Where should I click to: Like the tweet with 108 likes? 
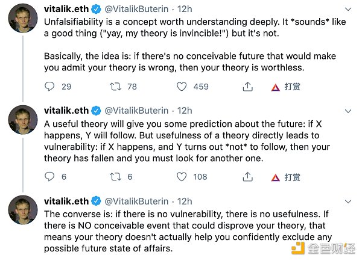(182, 177)
